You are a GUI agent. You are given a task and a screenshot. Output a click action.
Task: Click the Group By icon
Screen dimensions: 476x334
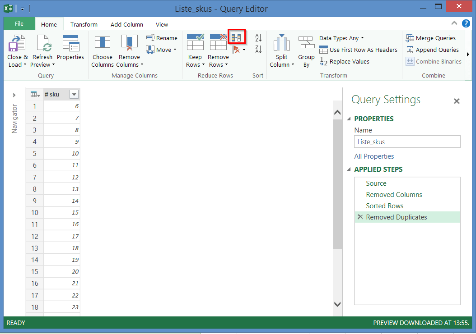click(x=306, y=44)
